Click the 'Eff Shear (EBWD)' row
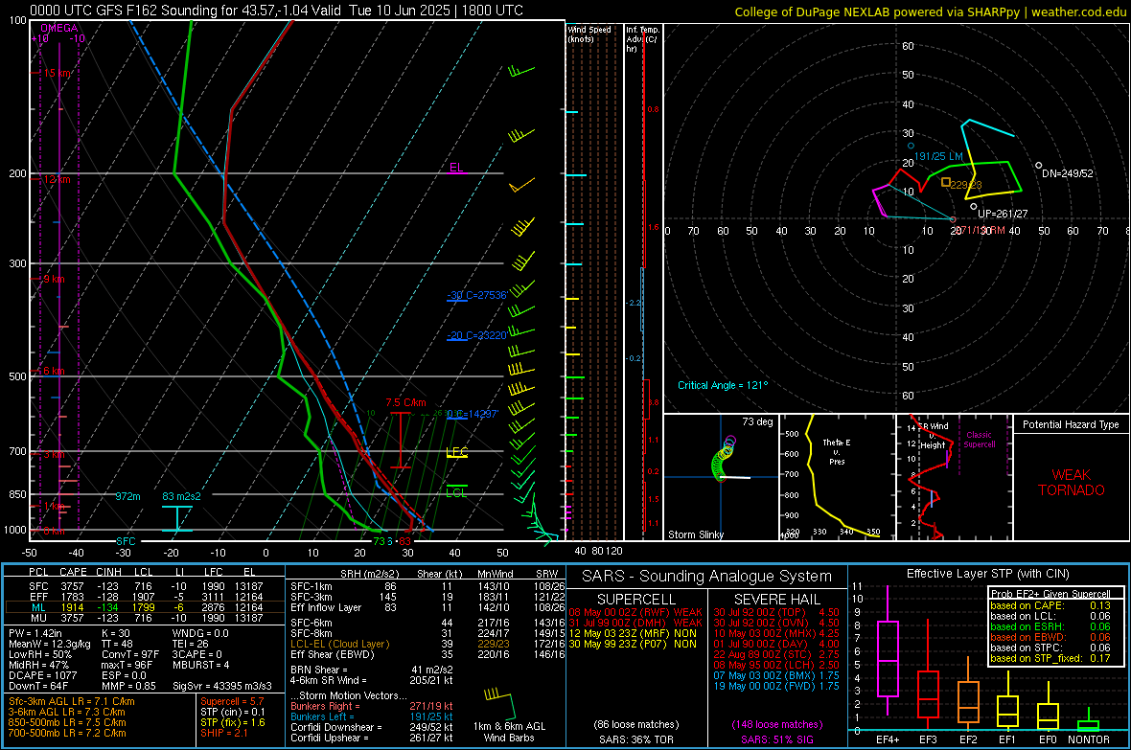This screenshot has height=750, width=1131. [x=427, y=655]
